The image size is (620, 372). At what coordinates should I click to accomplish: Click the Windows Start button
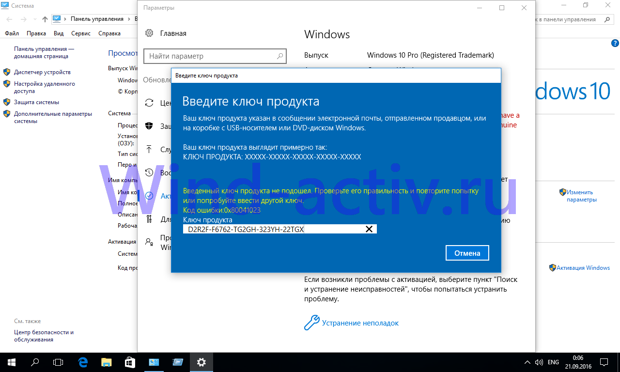[x=12, y=362]
